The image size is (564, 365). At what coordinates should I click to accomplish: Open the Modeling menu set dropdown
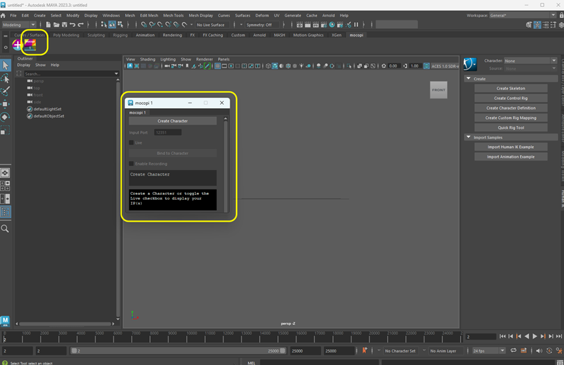pos(19,25)
